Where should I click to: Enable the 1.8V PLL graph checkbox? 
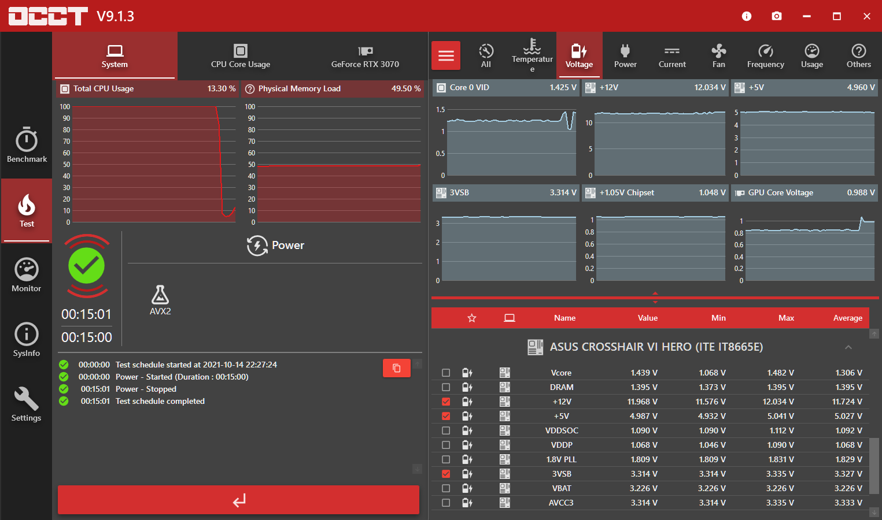[446, 459]
